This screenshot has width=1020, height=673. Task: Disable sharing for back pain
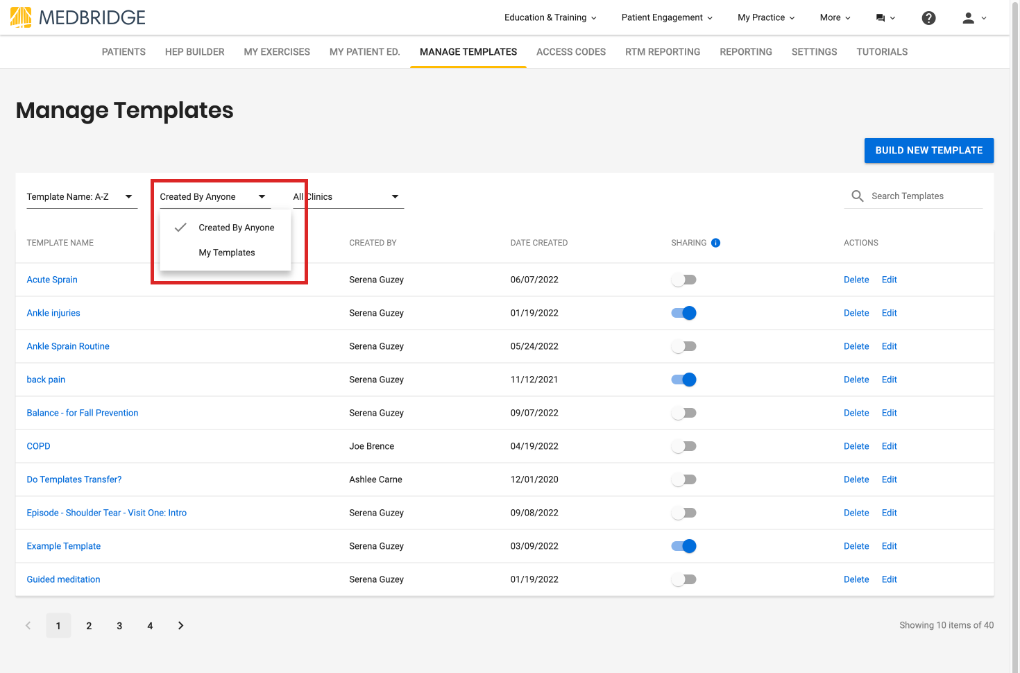coord(683,380)
